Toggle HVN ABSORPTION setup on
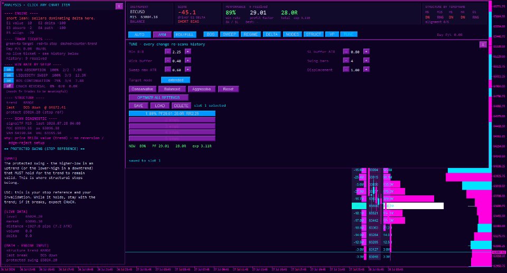507x273 pixels. [9, 70]
